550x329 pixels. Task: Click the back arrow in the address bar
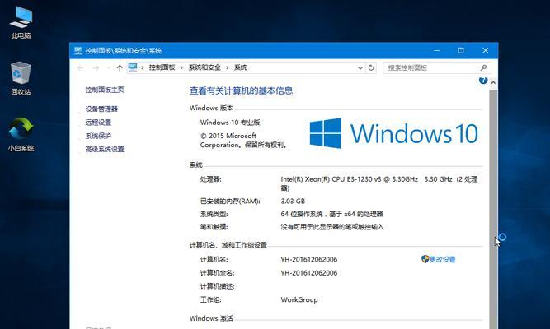[80, 68]
